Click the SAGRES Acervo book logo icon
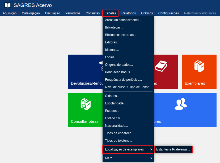This screenshot has width=220, height=163. coord(8,5)
